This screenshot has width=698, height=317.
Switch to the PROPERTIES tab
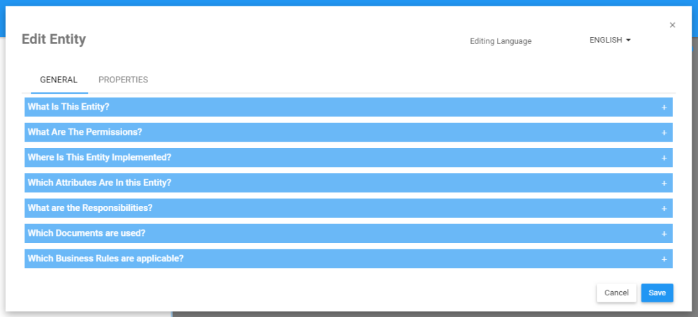123,80
